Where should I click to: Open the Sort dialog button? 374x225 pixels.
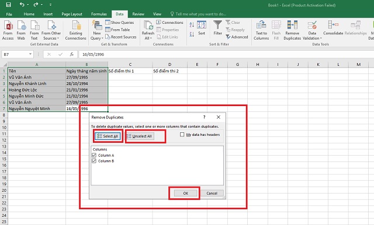(x=202, y=28)
